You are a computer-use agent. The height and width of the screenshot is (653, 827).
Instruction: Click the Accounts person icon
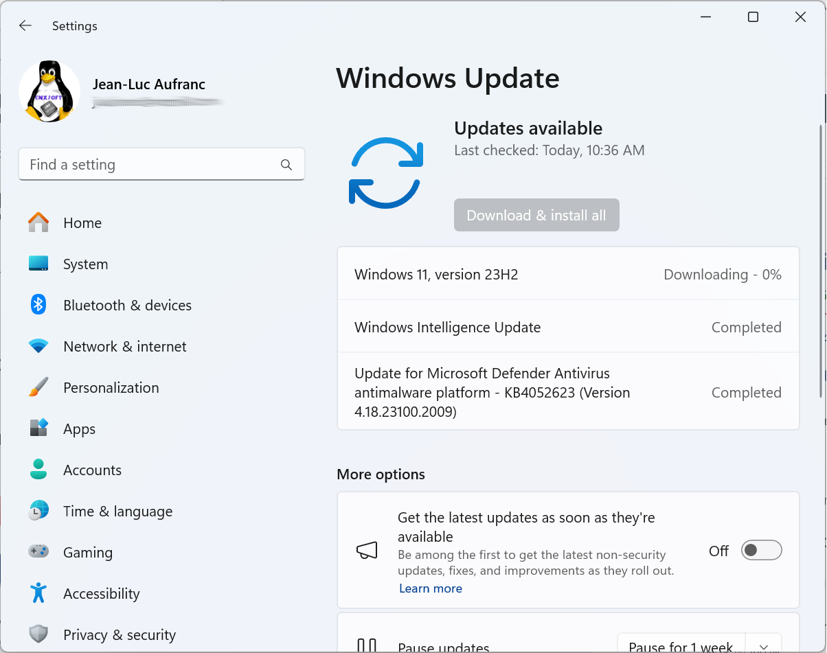[38, 470]
